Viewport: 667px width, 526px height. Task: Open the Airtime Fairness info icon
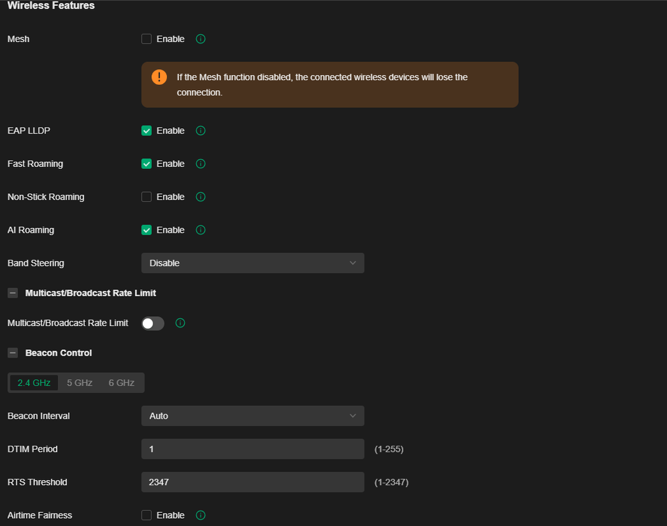click(x=201, y=515)
